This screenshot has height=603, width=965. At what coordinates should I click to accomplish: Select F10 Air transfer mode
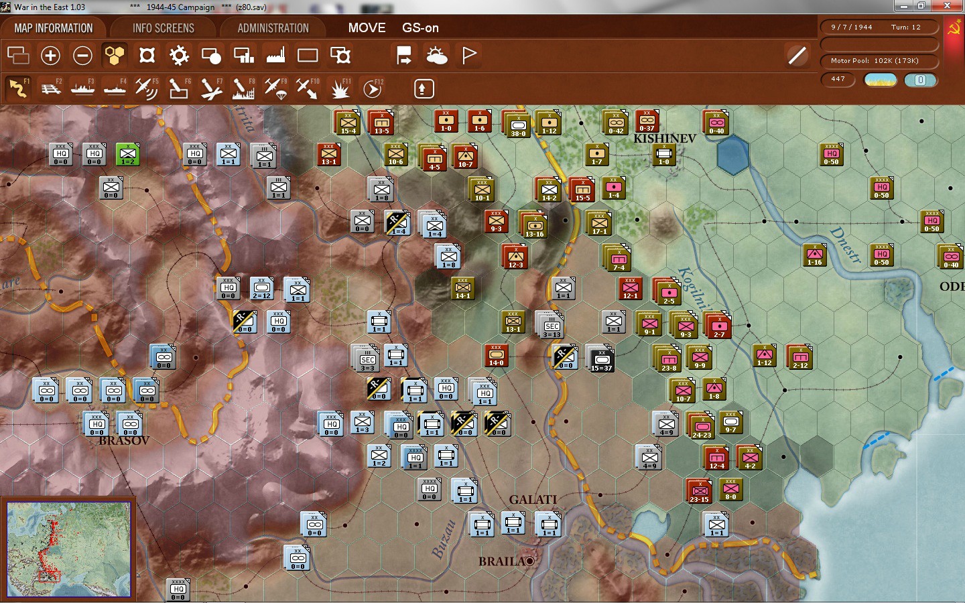click(x=308, y=88)
